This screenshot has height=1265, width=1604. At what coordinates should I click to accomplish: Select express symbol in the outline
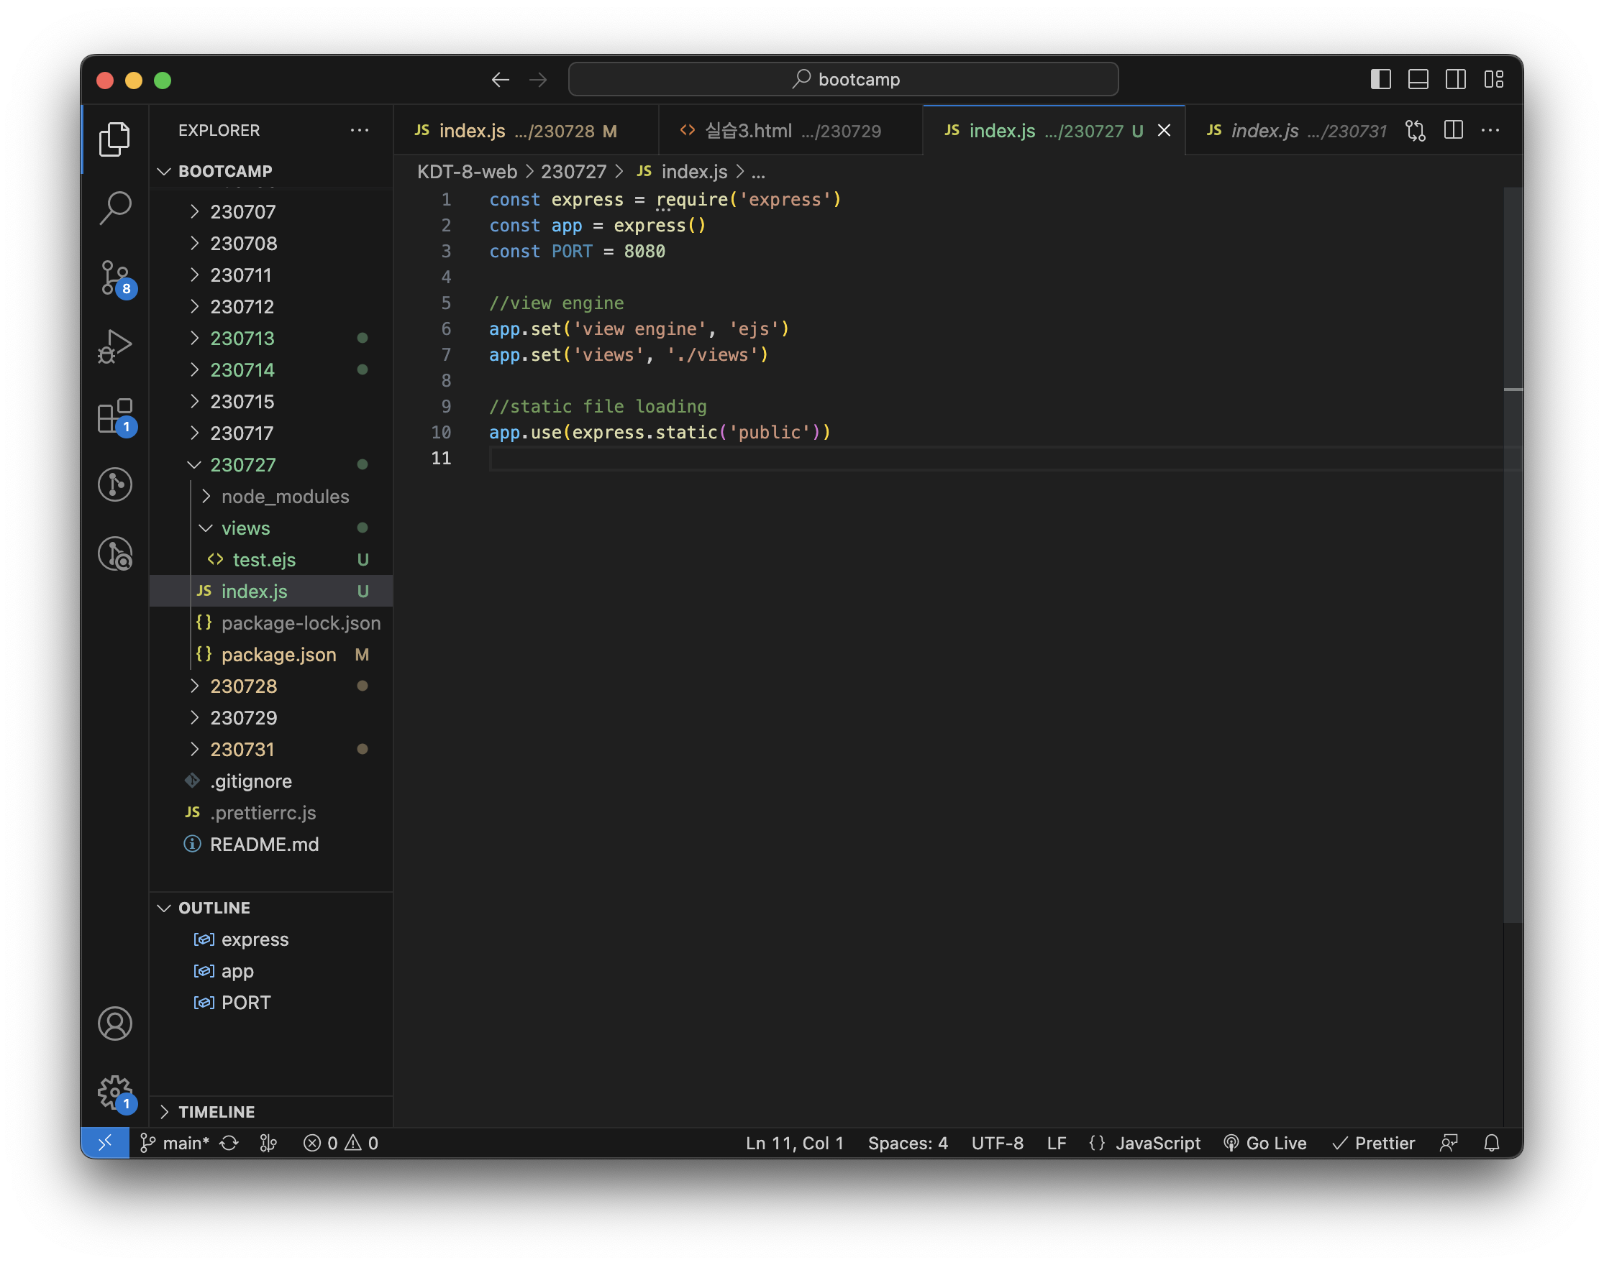[x=270, y=939]
